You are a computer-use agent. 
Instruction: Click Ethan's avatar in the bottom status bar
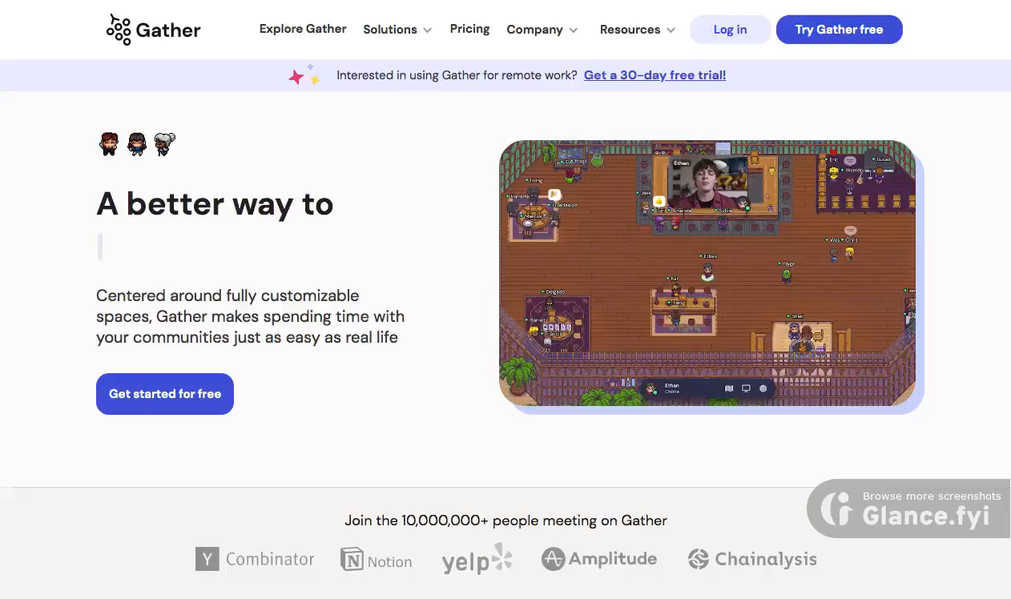click(x=651, y=389)
